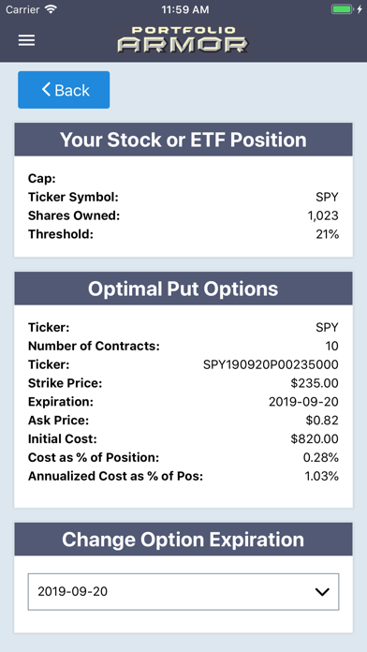Tap the Optimal Put Options header

tap(183, 289)
